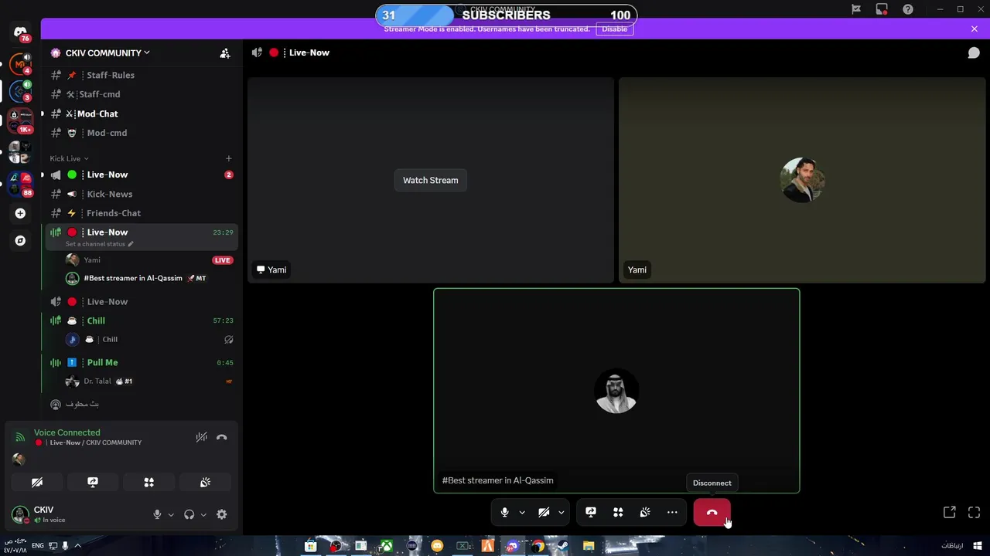Select the Best streamer in Al-Qassim video tile
This screenshot has height=556, width=990.
coord(616,391)
